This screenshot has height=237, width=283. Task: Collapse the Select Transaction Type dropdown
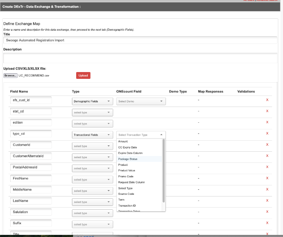pos(141,135)
